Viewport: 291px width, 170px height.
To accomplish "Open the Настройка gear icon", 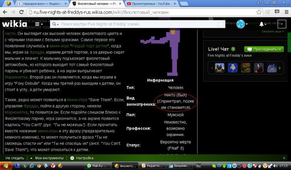I will (72, 158).
